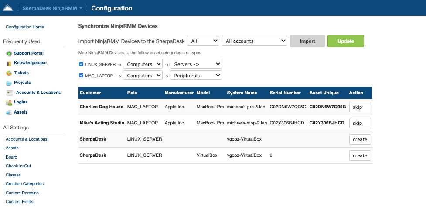This screenshot has width=426, height=207.
Task: Open the Peripherals type dropdown
Action: click(x=196, y=76)
